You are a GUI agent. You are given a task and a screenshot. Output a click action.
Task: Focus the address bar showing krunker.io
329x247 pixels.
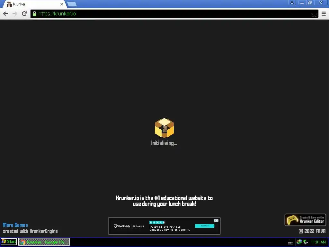pos(174,14)
